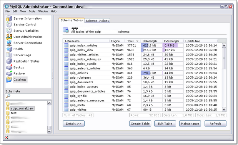The height and width of the screenshot is (145, 238).
Task: Click the Edit Table button
Action: [x=165, y=123]
